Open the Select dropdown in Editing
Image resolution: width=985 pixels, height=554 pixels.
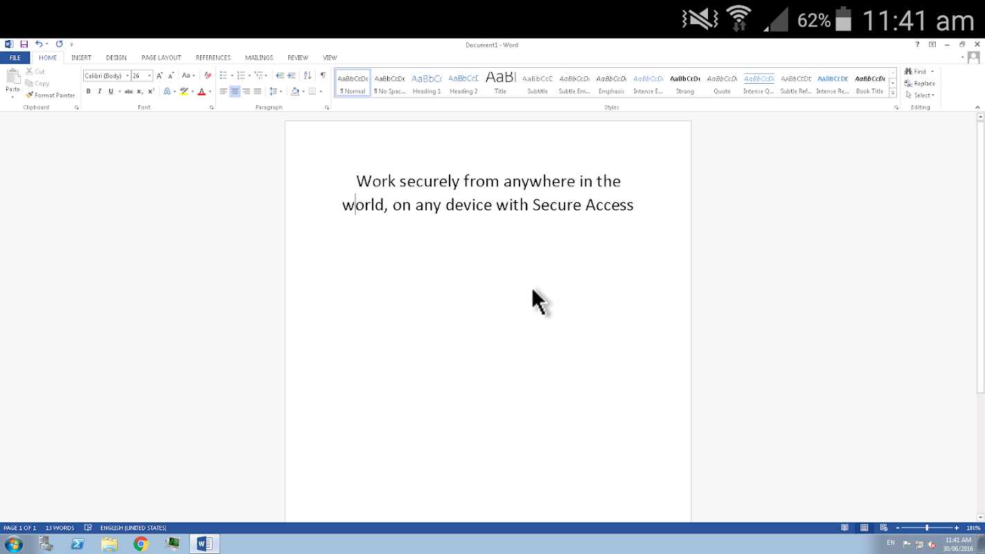[x=921, y=95]
